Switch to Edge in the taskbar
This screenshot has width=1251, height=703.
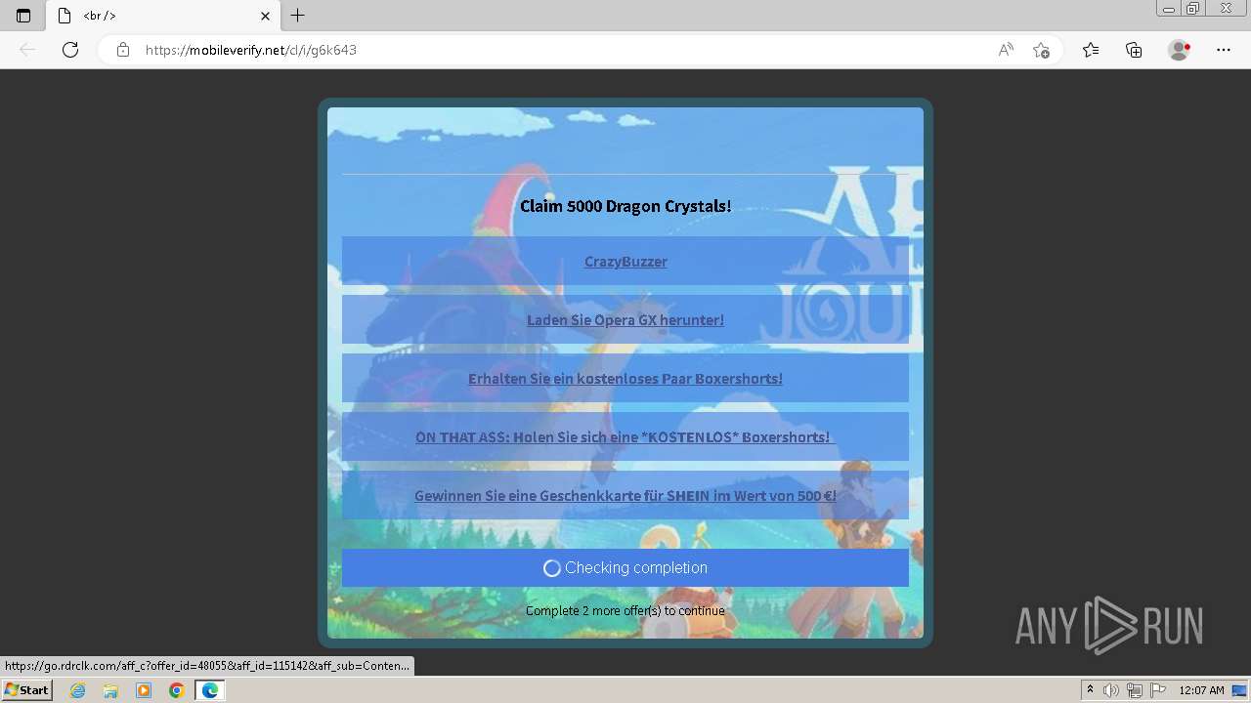pyautogui.click(x=210, y=690)
